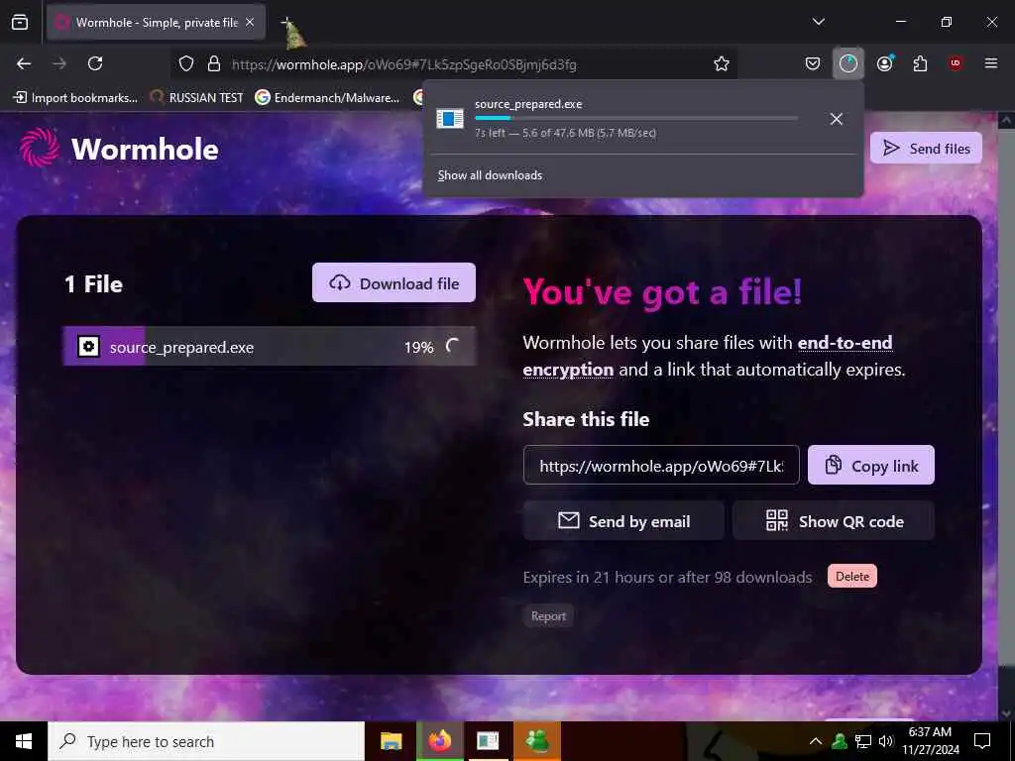Click the download progress bar in panel
This screenshot has width=1015, height=761.
[636, 119]
